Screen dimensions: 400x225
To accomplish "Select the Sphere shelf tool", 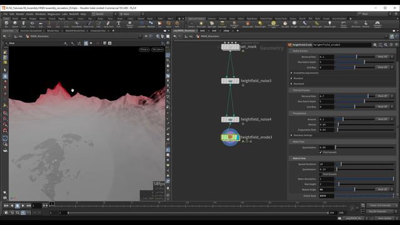I will (x=15, y=24).
